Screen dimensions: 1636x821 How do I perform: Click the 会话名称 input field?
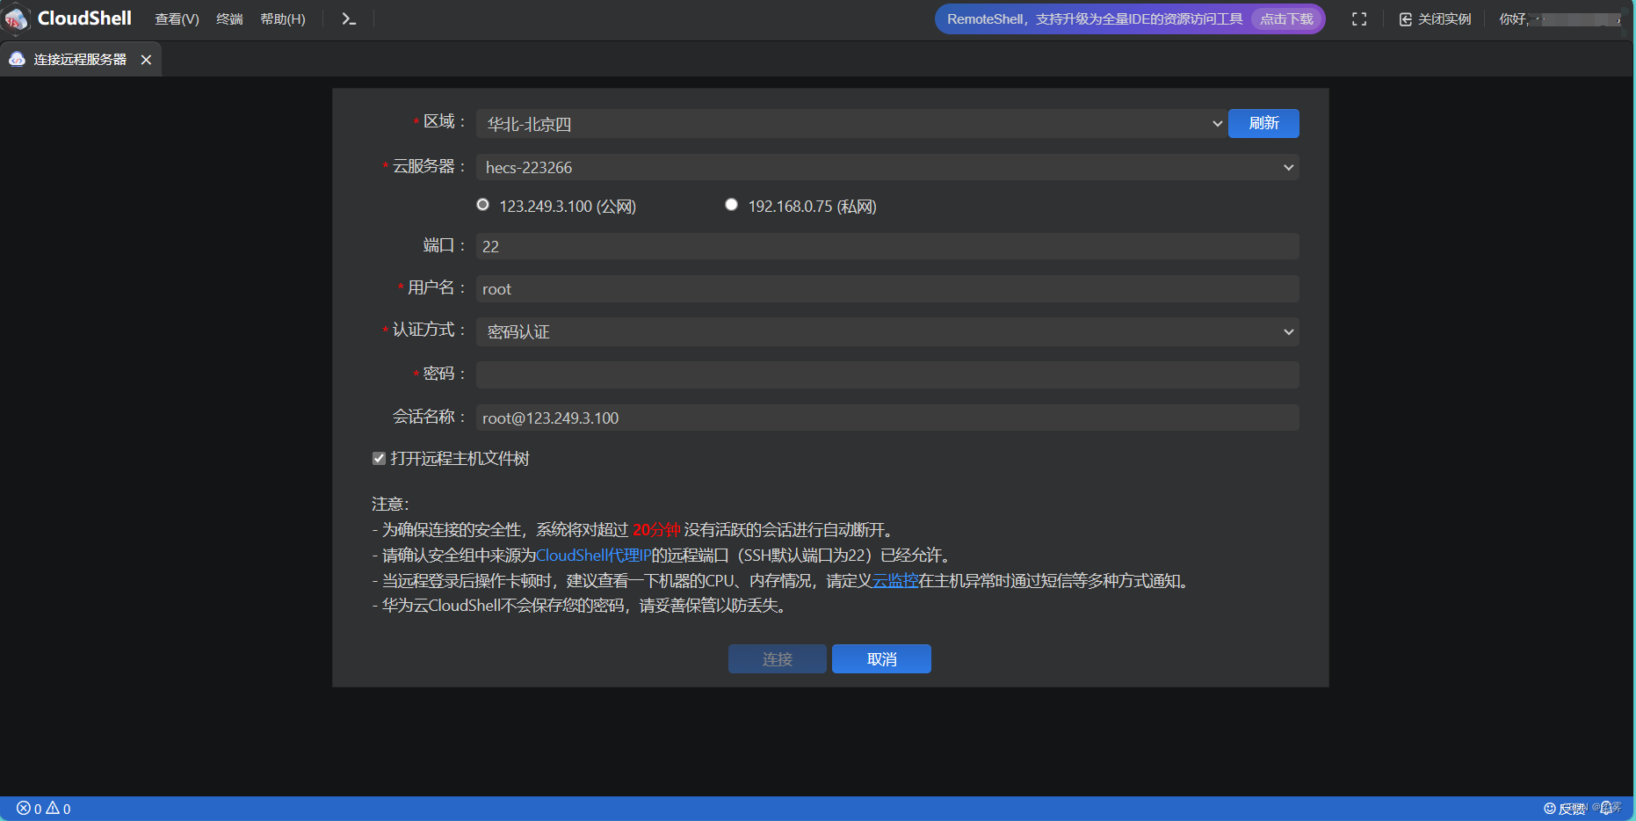pos(887,418)
